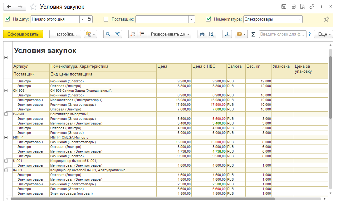
Task: Click the search text input field
Action: [x=282, y=34]
